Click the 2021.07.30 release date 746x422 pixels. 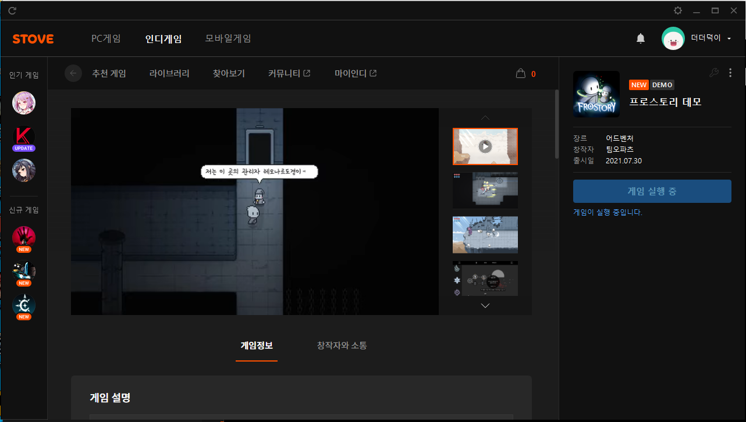pyautogui.click(x=624, y=160)
